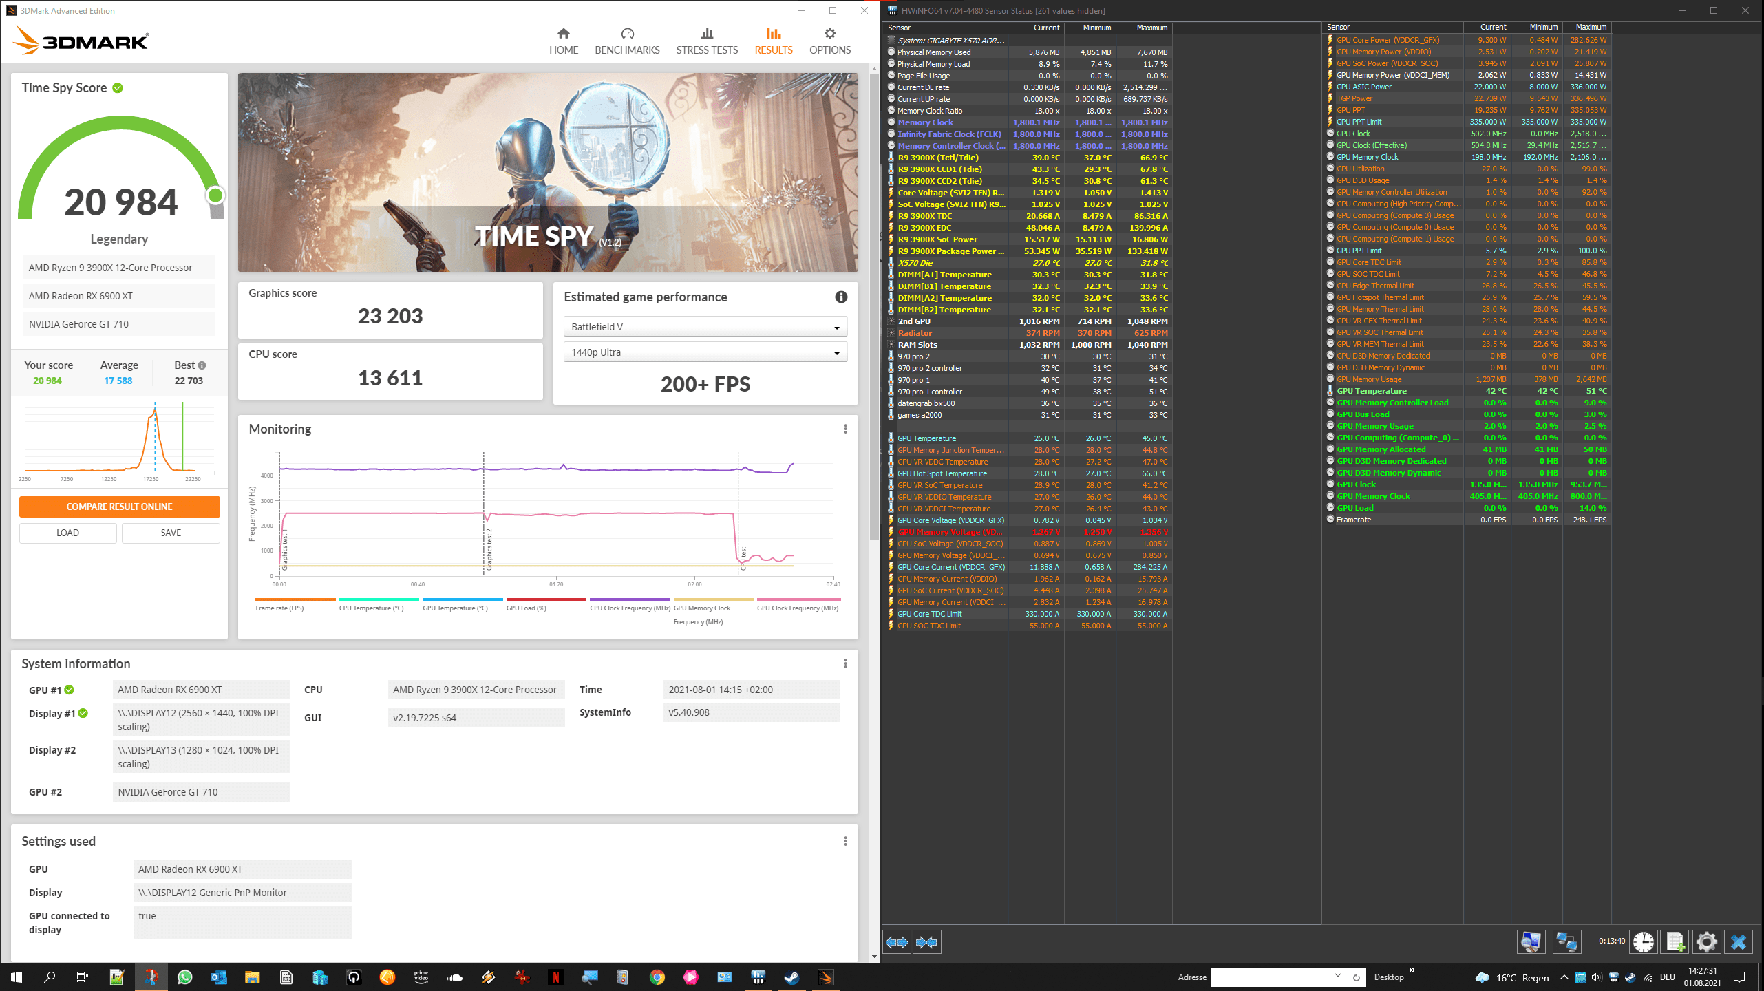Click HWiNFO clock reset timer icon
This screenshot has height=991, width=1764.
(x=1644, y=941)
